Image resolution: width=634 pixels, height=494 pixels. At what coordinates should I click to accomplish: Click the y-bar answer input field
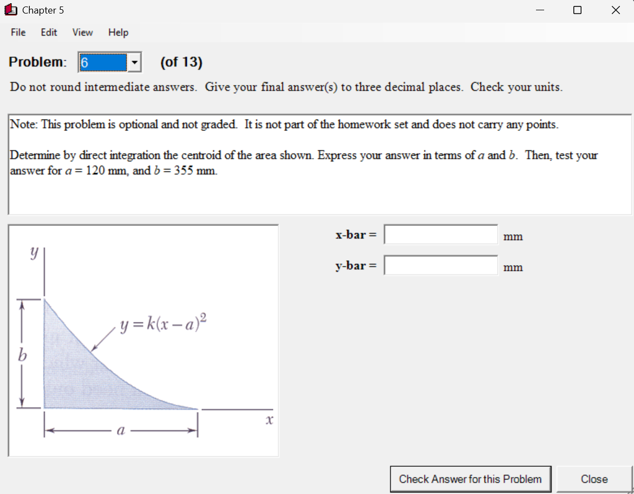(x=440, y=265)
